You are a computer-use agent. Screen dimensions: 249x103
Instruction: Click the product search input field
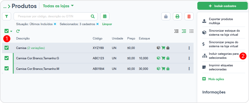point(52,17)
